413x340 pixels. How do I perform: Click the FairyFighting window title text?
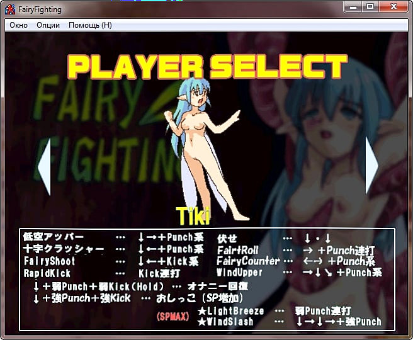[38, 9]
